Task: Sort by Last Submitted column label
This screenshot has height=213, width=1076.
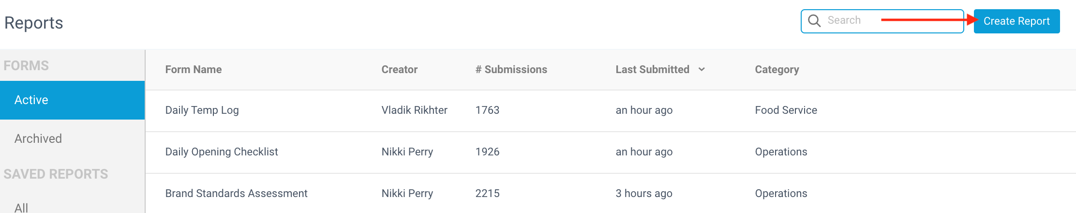Action: point(652,70)
